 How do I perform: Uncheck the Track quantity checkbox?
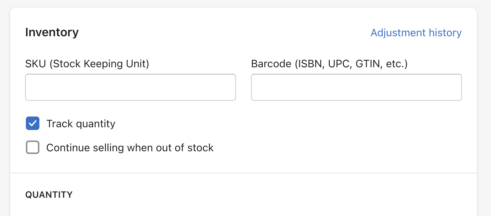point(33,123)
